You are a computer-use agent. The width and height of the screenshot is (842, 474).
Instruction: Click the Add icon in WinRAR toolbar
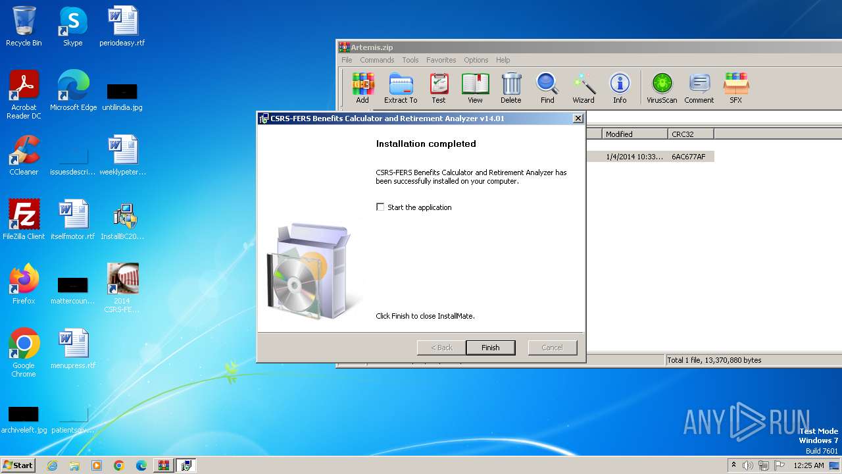pos(362,88)
